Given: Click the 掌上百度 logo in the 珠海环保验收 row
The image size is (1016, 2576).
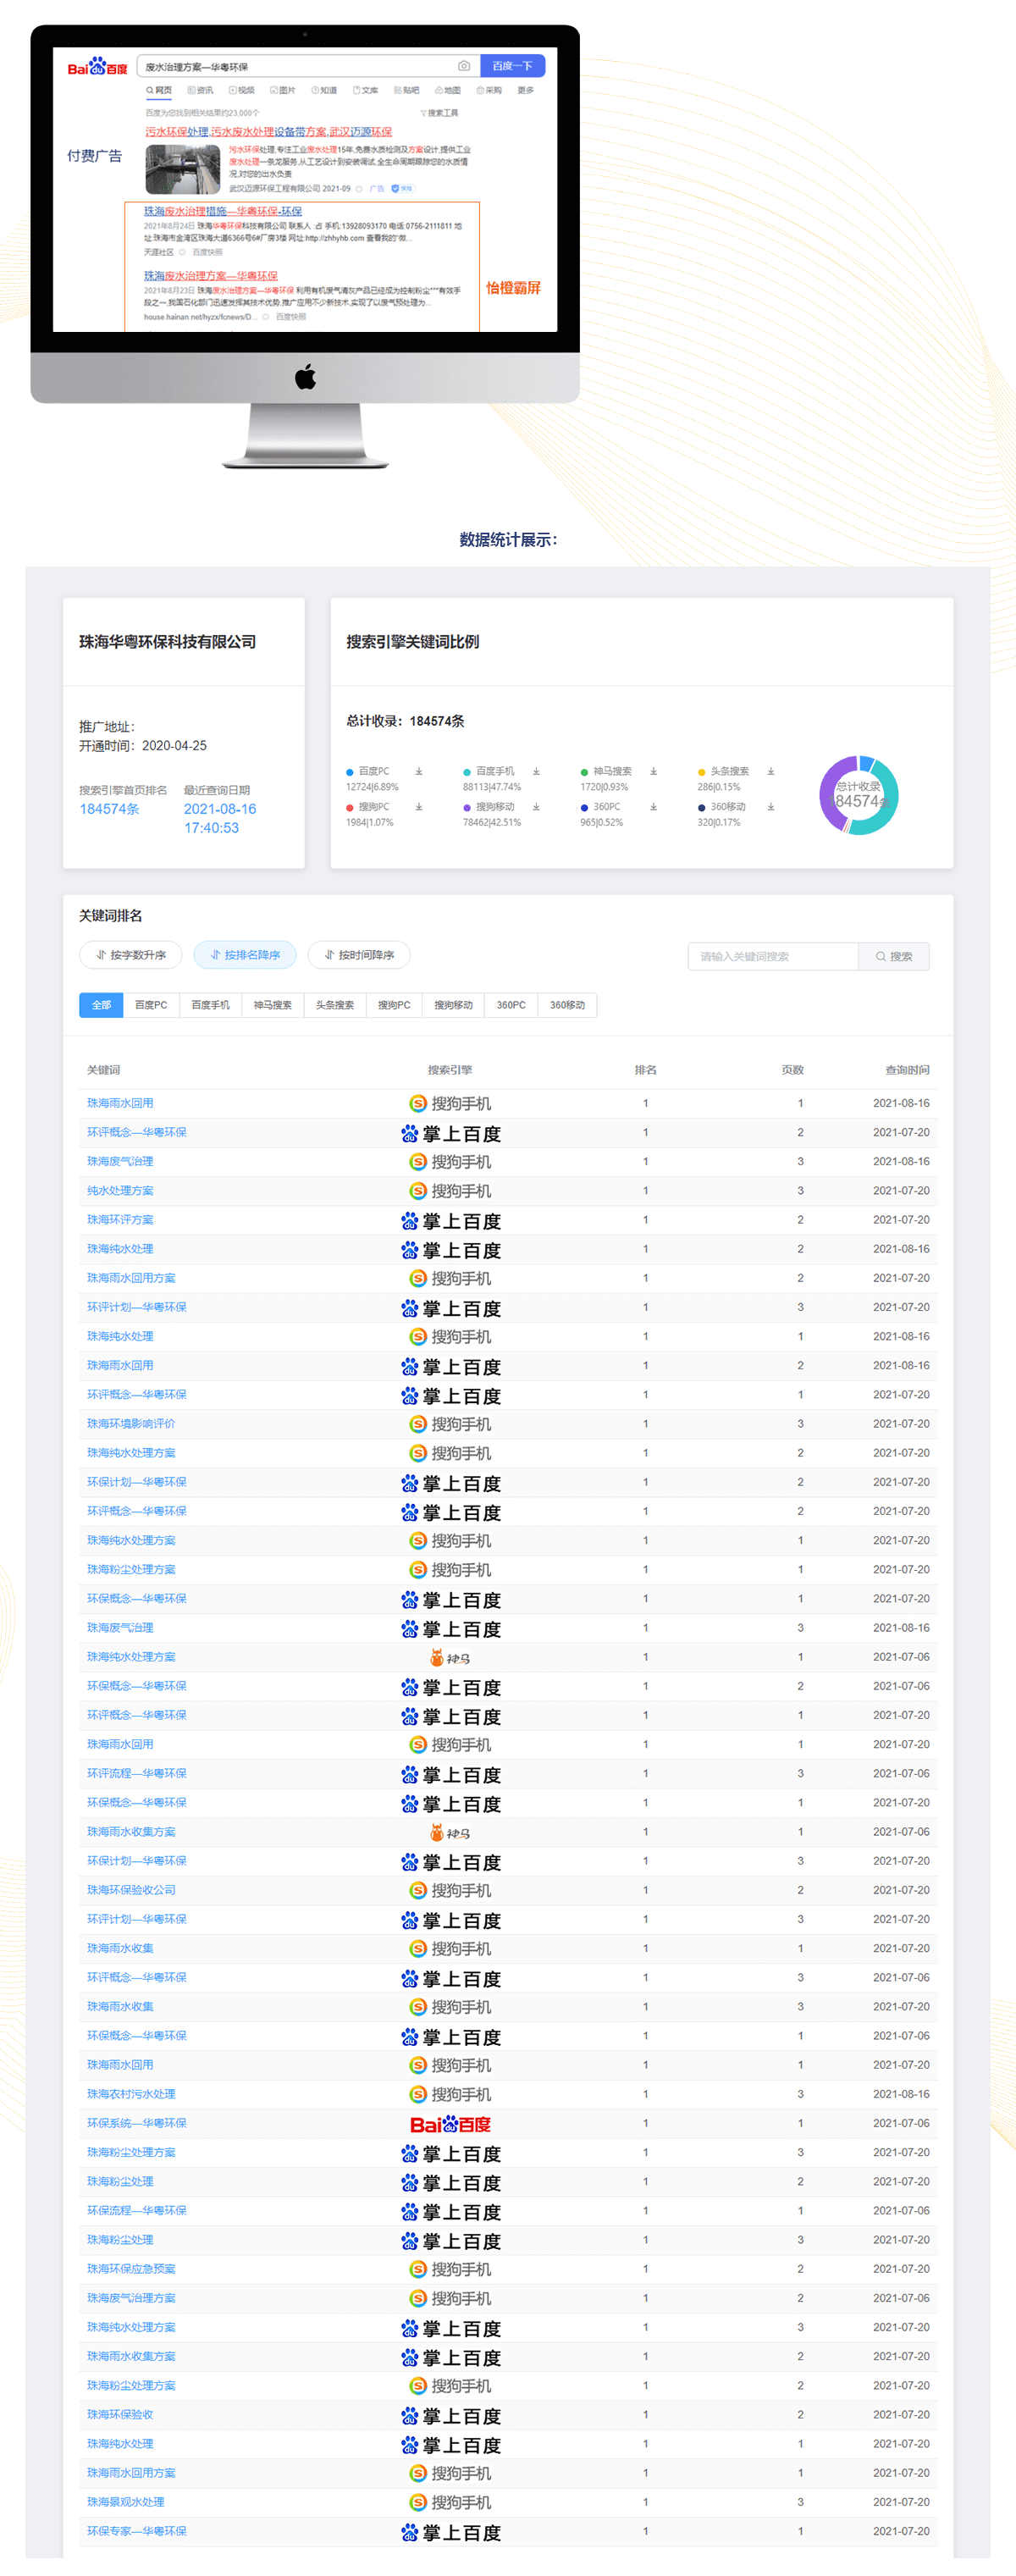Looking at the screenshot, I should (x=450, y=2416).
